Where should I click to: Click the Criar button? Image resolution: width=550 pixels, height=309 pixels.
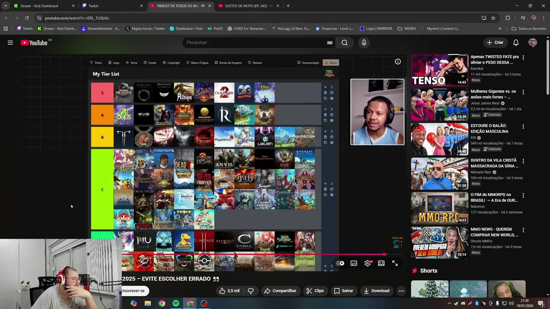pos(495,42)
